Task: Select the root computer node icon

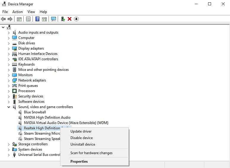Action: (9, 27)
